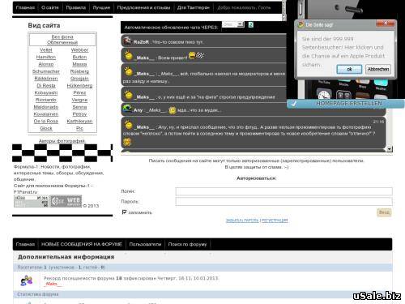
Task: Click the WEB counter badge in sidebar
Action: 66,201
